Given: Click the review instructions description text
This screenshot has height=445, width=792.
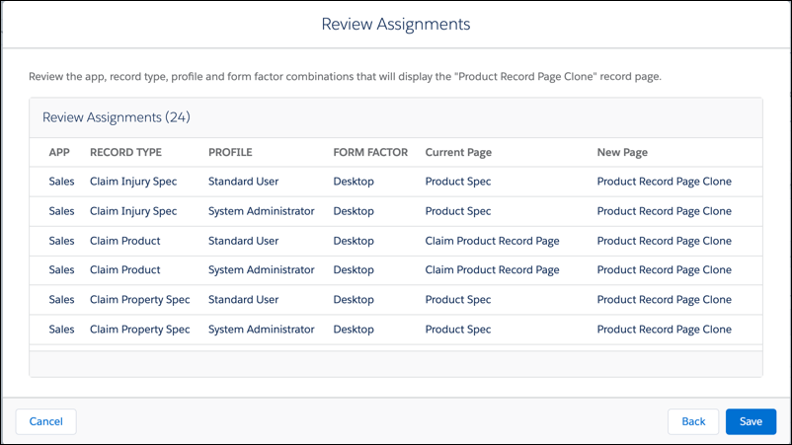Looking at the screenshot, I should 345,77.
